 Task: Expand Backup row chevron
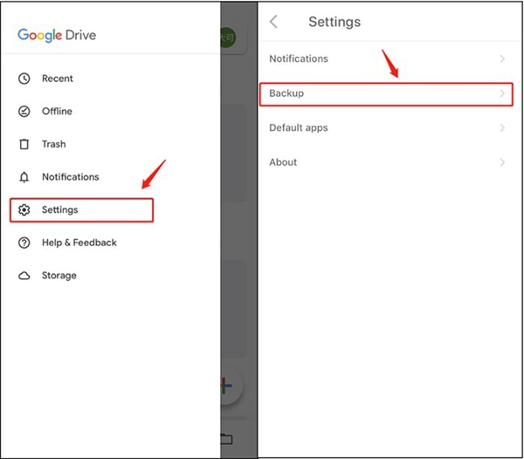coord(502,93)
